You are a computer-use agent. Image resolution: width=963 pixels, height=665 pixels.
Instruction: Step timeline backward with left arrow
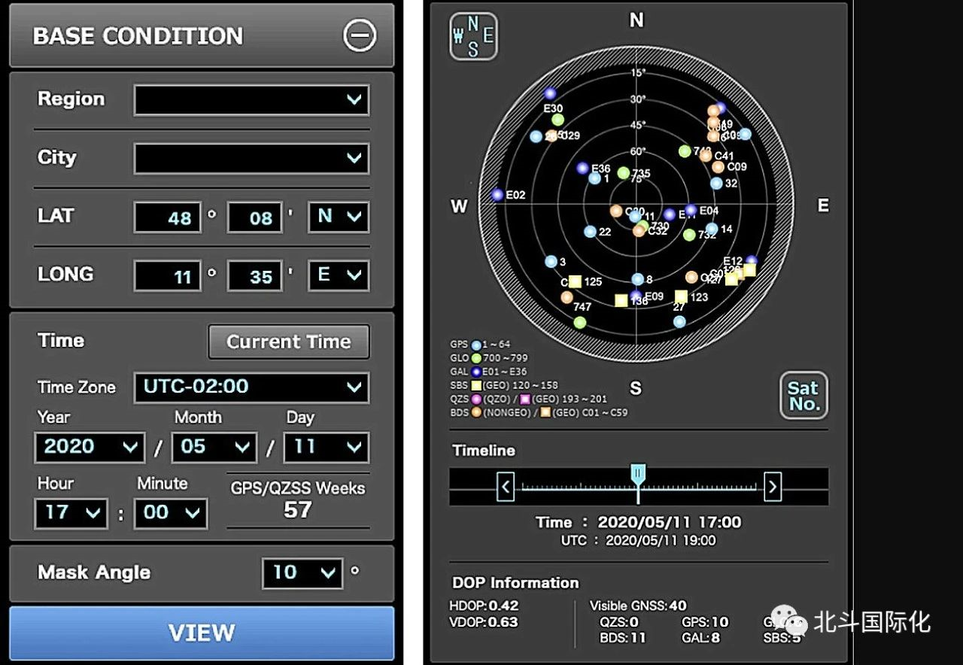click(506, 487)
